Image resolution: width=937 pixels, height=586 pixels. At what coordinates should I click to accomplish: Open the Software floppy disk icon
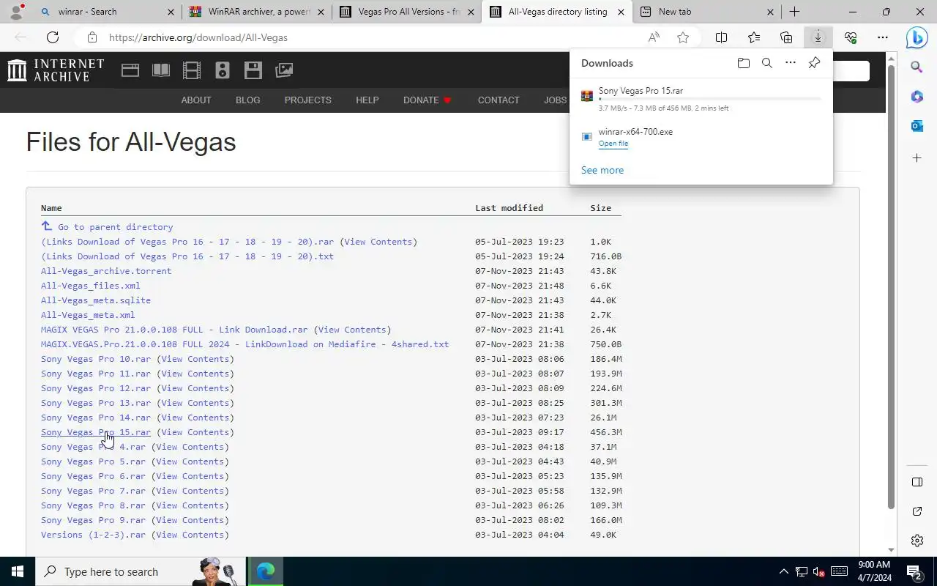coord(253,70)
